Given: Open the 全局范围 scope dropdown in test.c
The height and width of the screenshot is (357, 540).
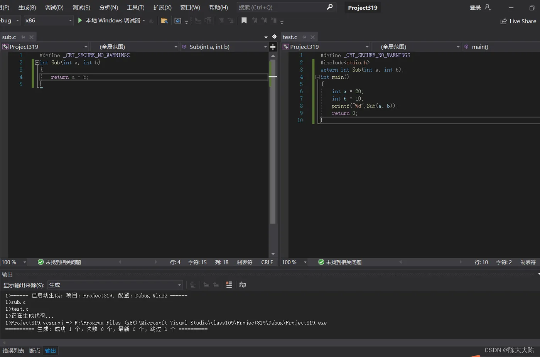Looking at the screenshot, I should [416, 47].
